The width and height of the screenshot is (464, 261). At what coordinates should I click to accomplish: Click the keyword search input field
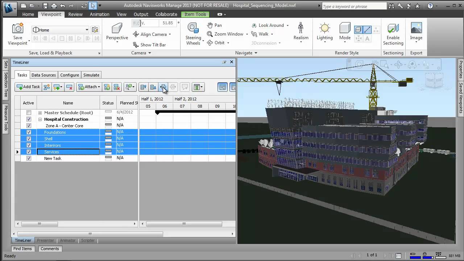(354, 6)
